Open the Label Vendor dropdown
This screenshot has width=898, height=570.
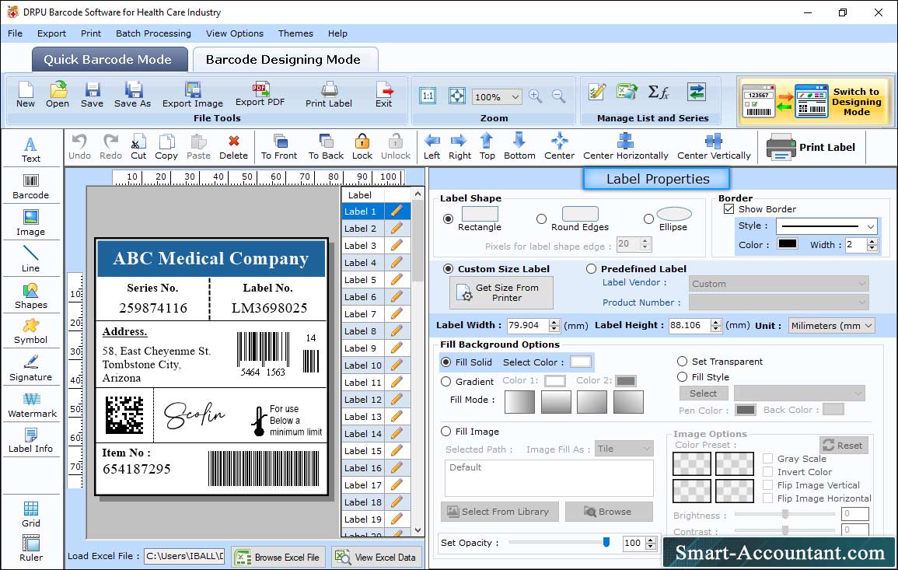[778, 284]
